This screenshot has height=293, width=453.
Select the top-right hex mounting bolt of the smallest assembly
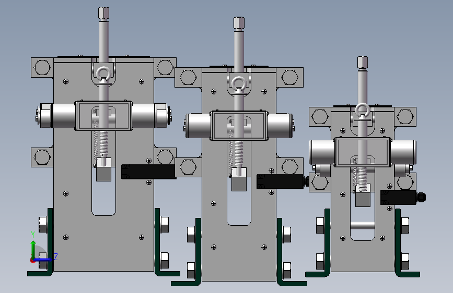pos(405,117)
